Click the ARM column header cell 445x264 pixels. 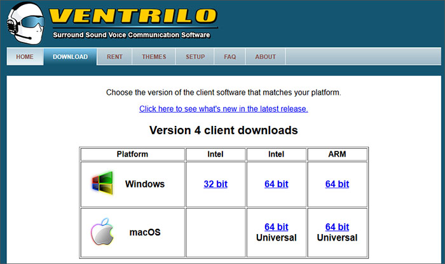(337, 154)
